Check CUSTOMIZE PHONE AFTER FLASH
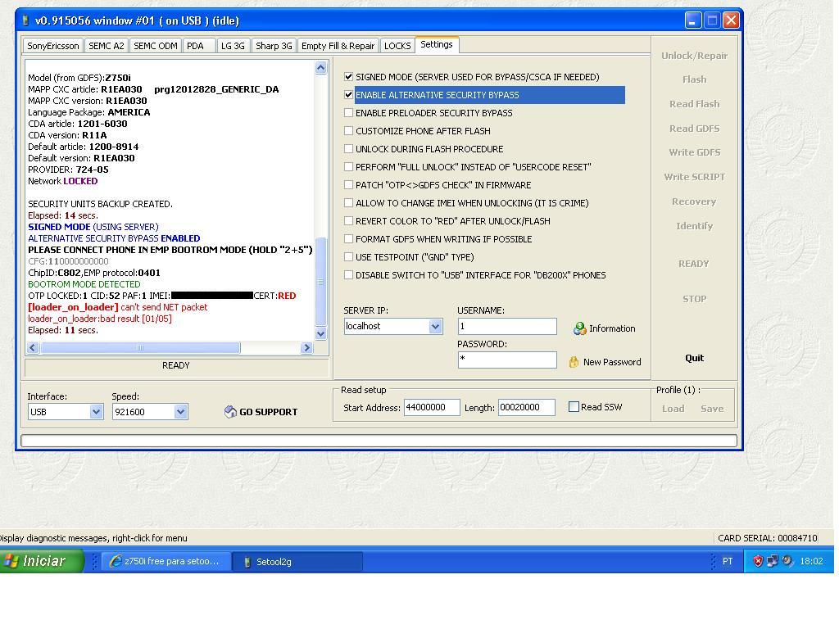This screenshot has height=629, width=839. [x=348, y=131]
